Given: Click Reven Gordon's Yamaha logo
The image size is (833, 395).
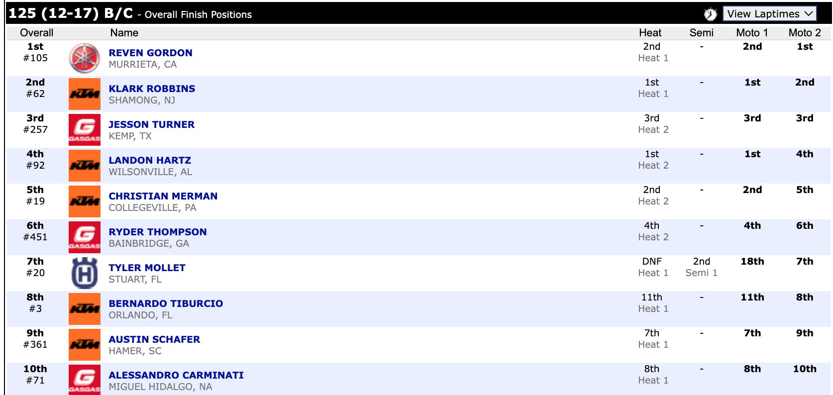Looking at the screenshot, I should click(x=84, y=58).
